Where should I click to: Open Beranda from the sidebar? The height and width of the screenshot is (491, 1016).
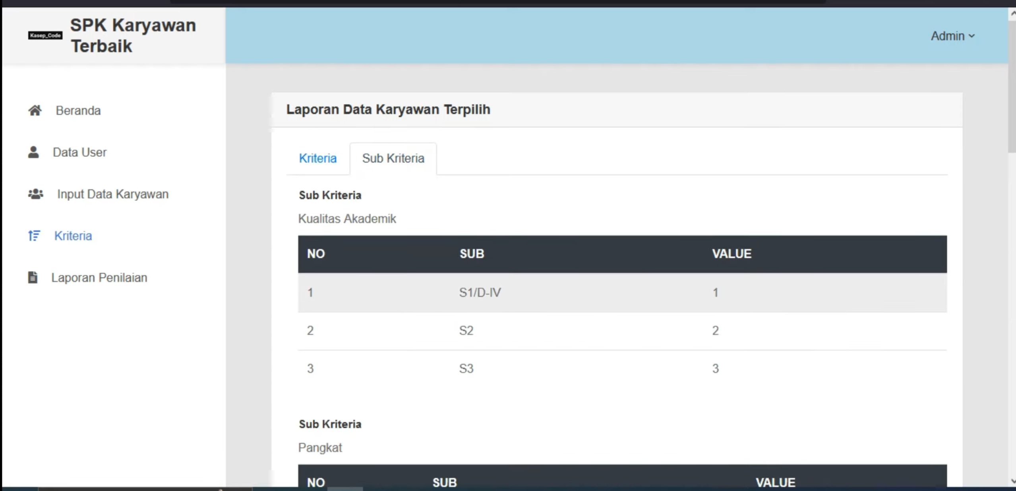pyautogui.click(x=78, y=110)
